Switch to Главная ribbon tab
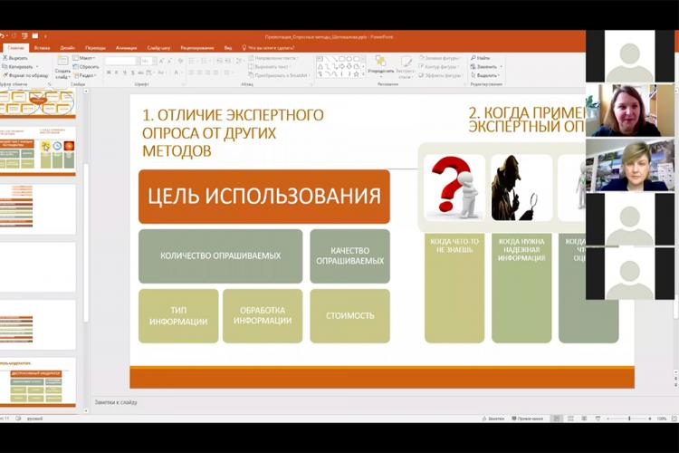The width and height of the screenshot is (679, 453). (x=16, y=48)
